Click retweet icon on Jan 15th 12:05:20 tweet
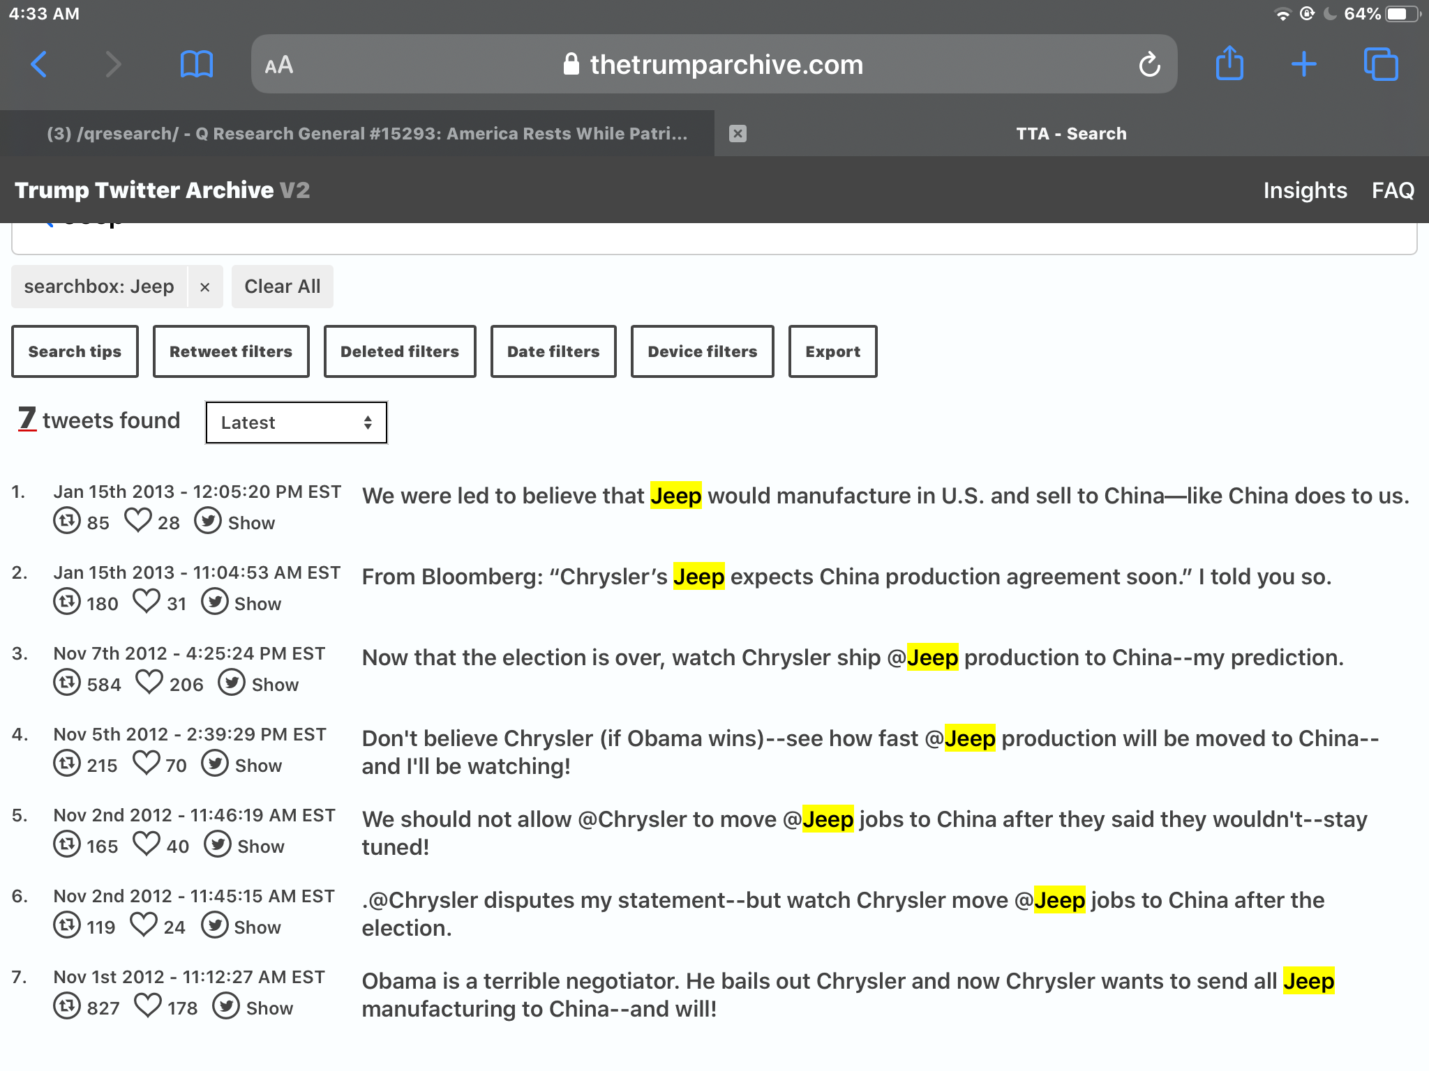The width and height of the screenshot is (1429, 1071). [x=67, y=521]
